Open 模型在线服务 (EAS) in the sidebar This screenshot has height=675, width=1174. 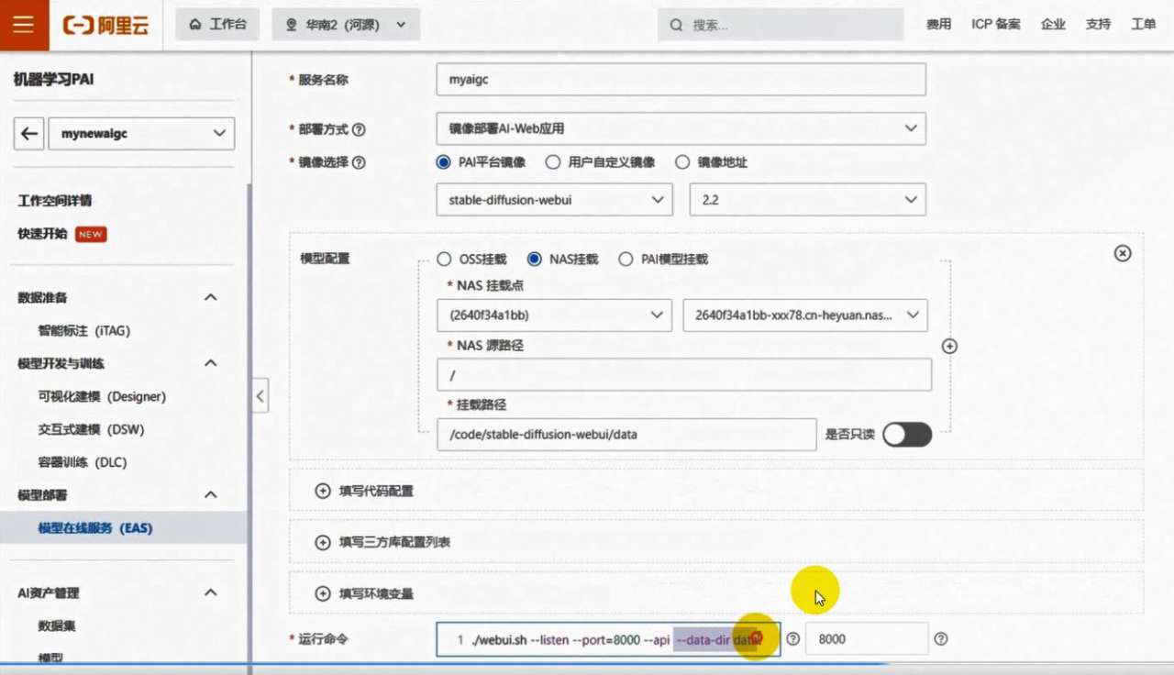point(95,528)
